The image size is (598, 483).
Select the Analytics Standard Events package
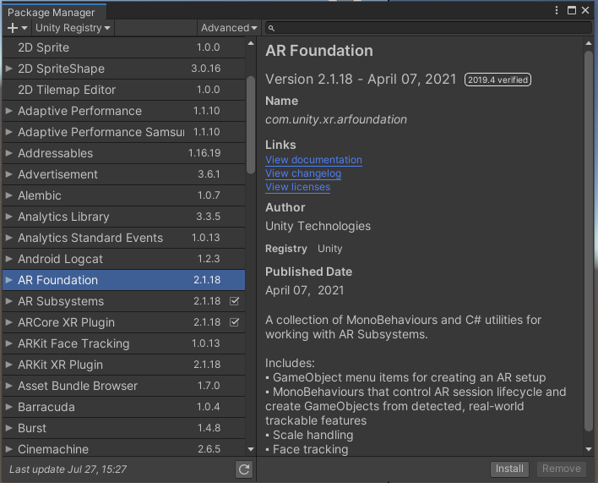coord(123,238)
